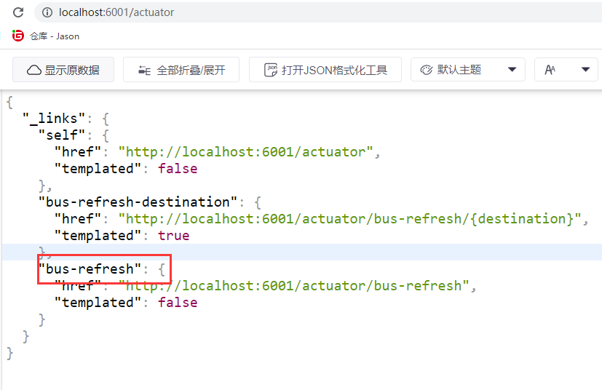Select the "bus-refresh" key
This screenshot has height=390, width=602.
pos(90,269)
